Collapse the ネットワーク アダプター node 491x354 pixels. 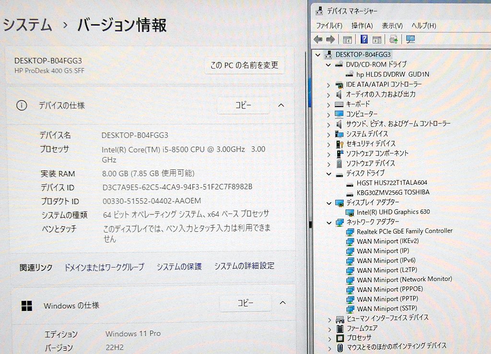329,223
